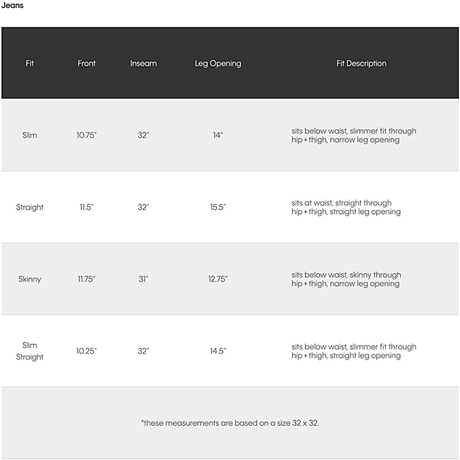Click the size 32 x 32 footnote

coord(230,423)
